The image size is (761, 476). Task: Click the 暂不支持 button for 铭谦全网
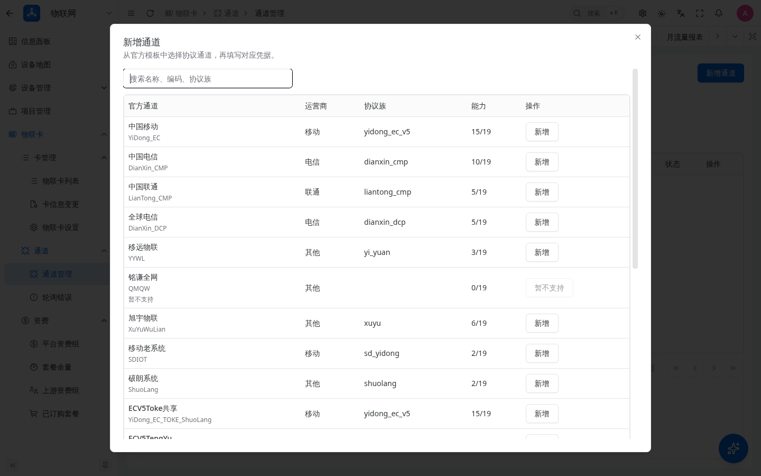549,288
